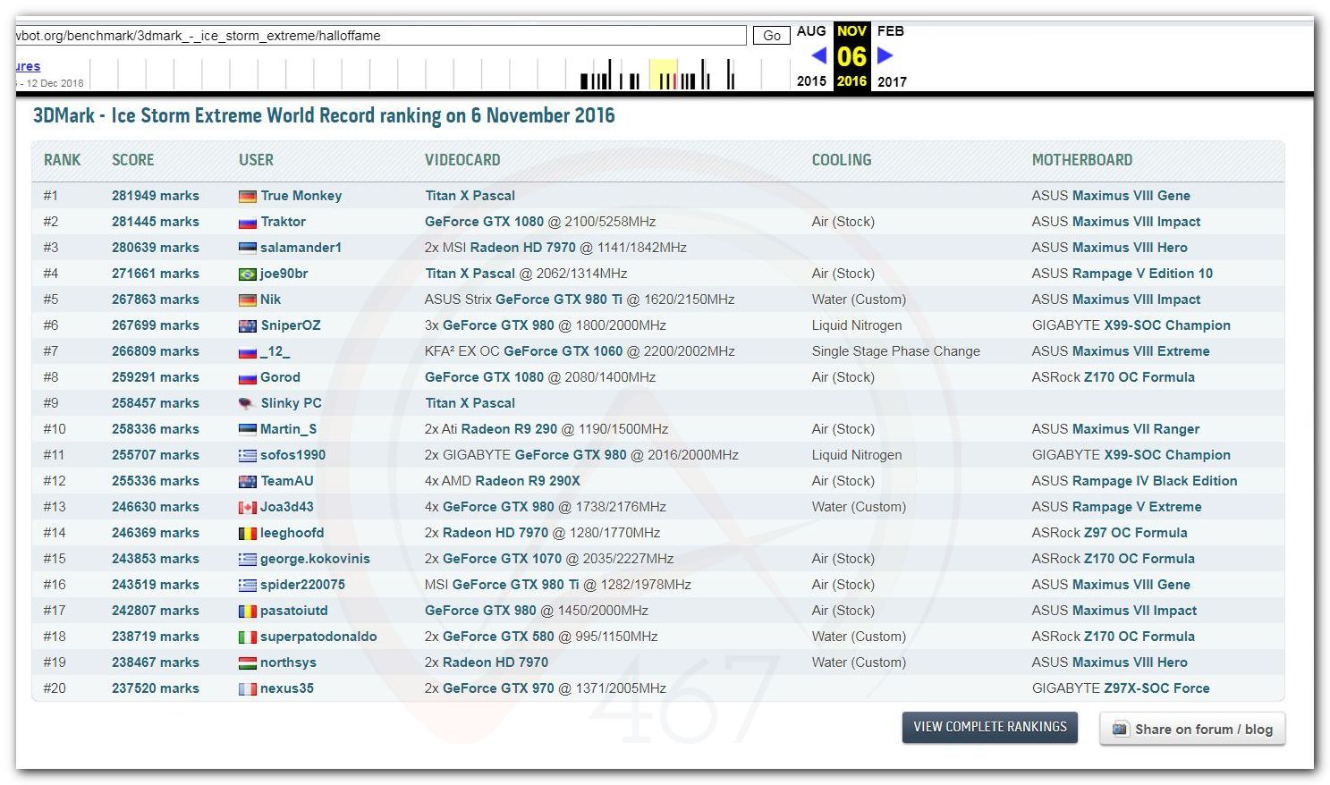Image resolution: width=1330 pixels, height=785 pixels.
Task: Click Greek flag next to spider220075
Action: tap(248, 586)
